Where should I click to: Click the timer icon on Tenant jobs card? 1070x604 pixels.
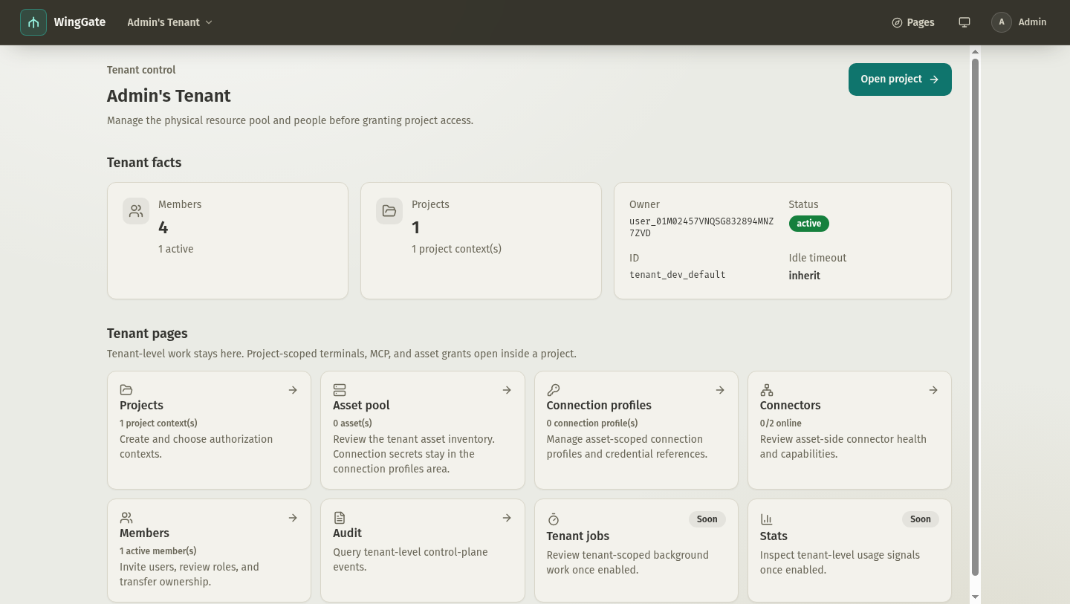[553, 519]
